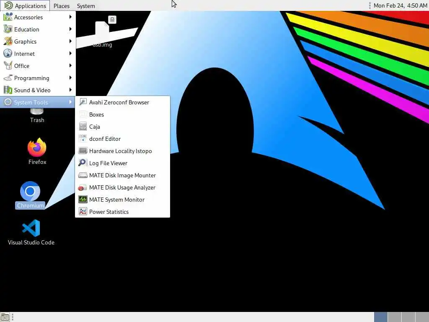Viewport: 429px width, 322px height.
Task: Click the Power Statistics icon
Action: [x=83, y=212]
